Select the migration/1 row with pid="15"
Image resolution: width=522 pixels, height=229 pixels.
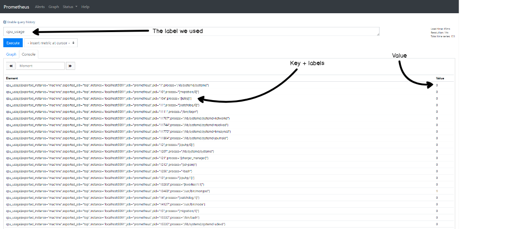point(230,211)
